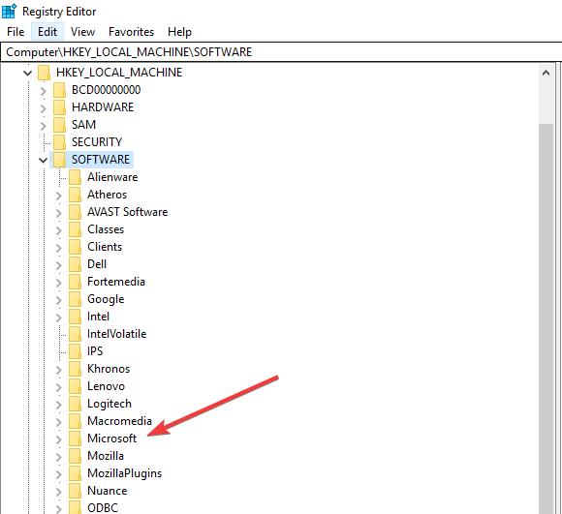Click the Clients folder icon

click(x=75, y=247)
